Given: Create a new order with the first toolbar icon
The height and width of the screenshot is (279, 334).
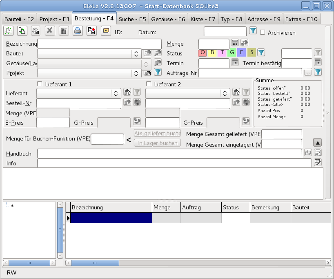Looking at the screenshot, I should click(9, 31).
